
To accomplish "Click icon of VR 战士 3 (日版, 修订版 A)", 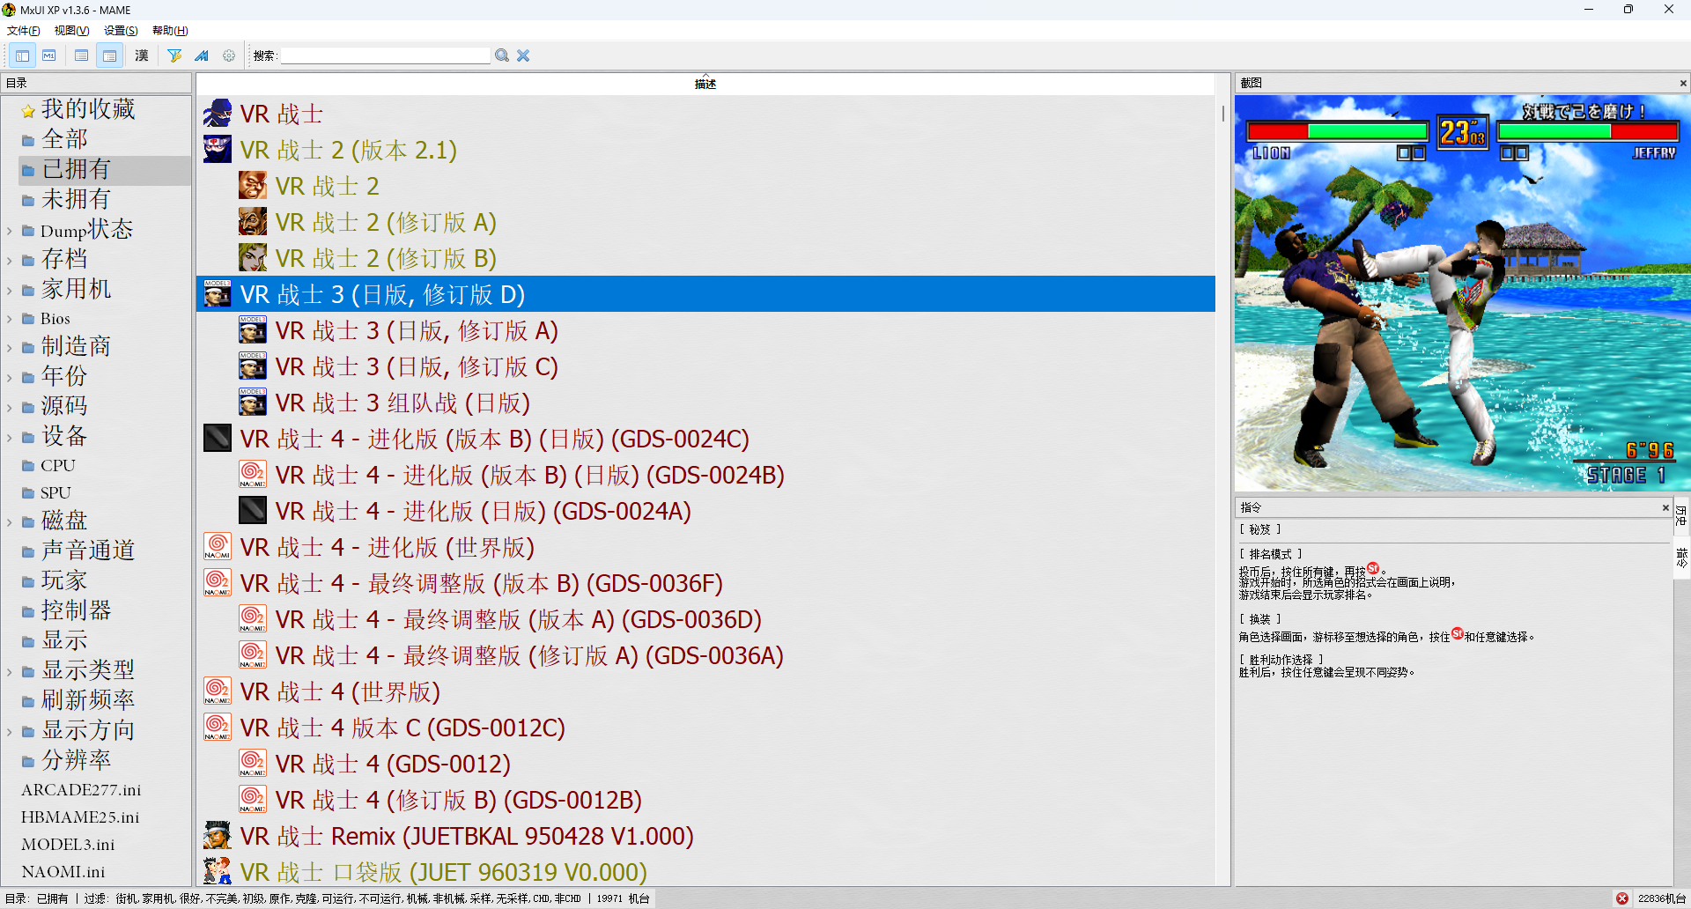I will pyautogui.click(x=253, y=330).
